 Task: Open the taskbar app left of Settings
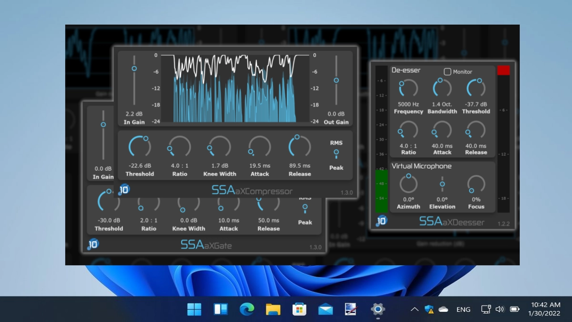coord(352,309)
